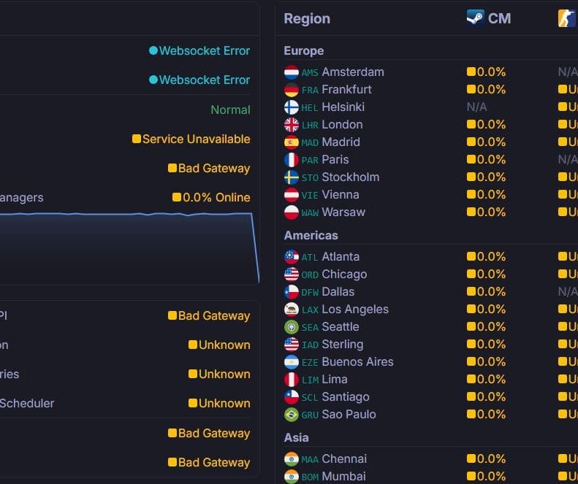Click the Netherlands flag next to Amsterdam

tap(292, 72)
